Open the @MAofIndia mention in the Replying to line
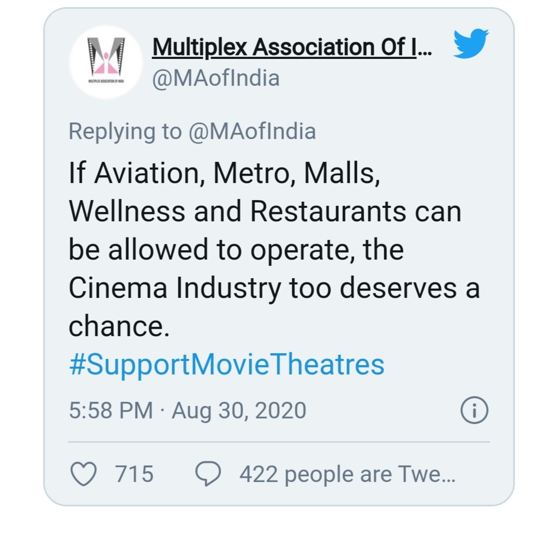Image resolution: width=544 pixels, height=540 pixels. click(252, 131)
